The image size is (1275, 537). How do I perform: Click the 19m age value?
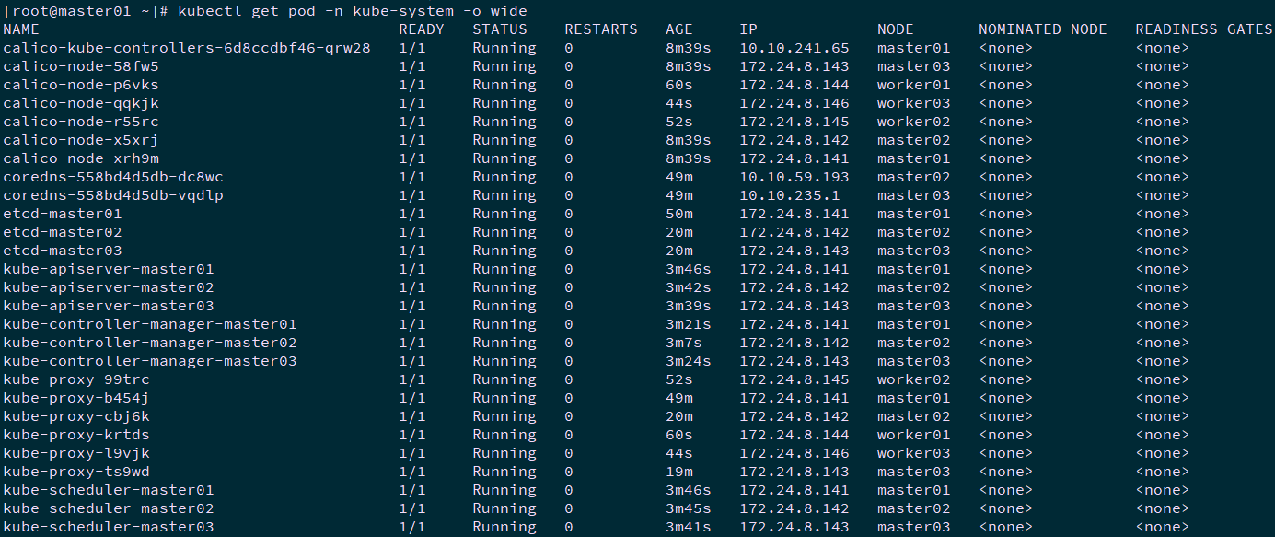coord(679,472)
